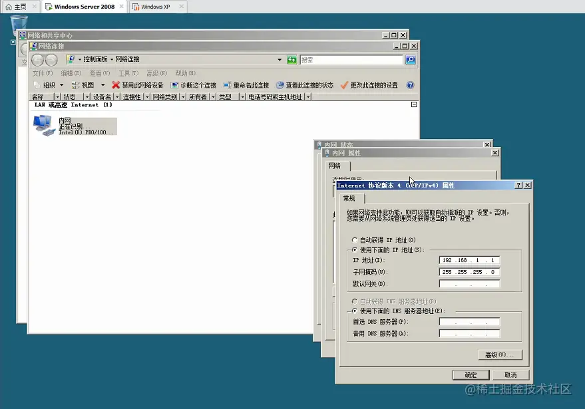
Task: Disable this network device with red X
Action: point(138,85)
